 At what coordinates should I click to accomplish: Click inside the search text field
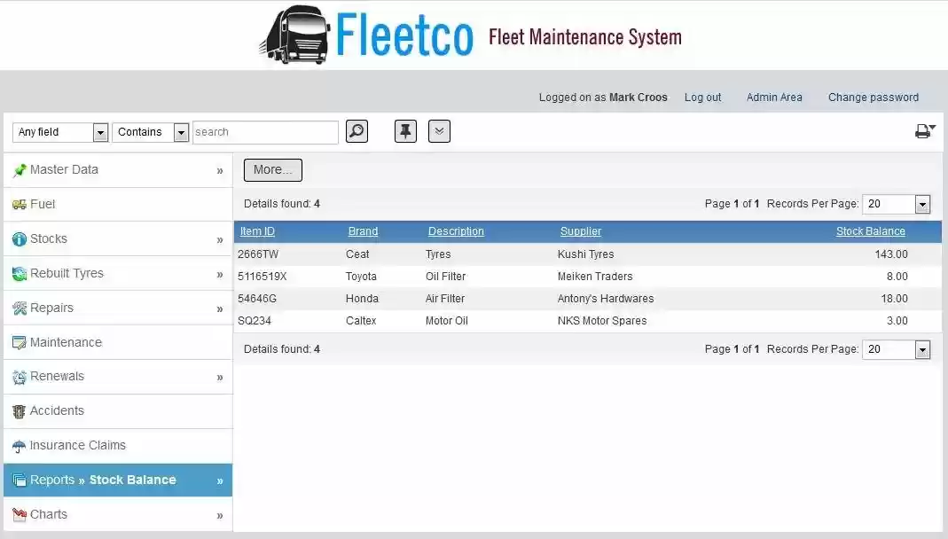(264, 131)
